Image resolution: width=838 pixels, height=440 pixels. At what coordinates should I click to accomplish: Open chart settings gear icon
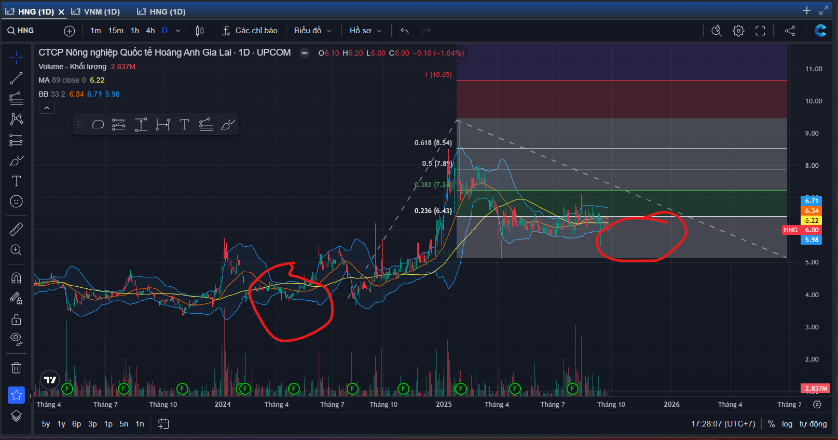point(738,31)
